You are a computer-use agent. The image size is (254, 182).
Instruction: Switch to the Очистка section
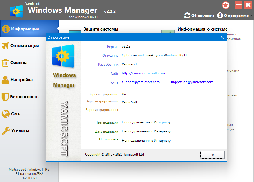coord(19,63)
